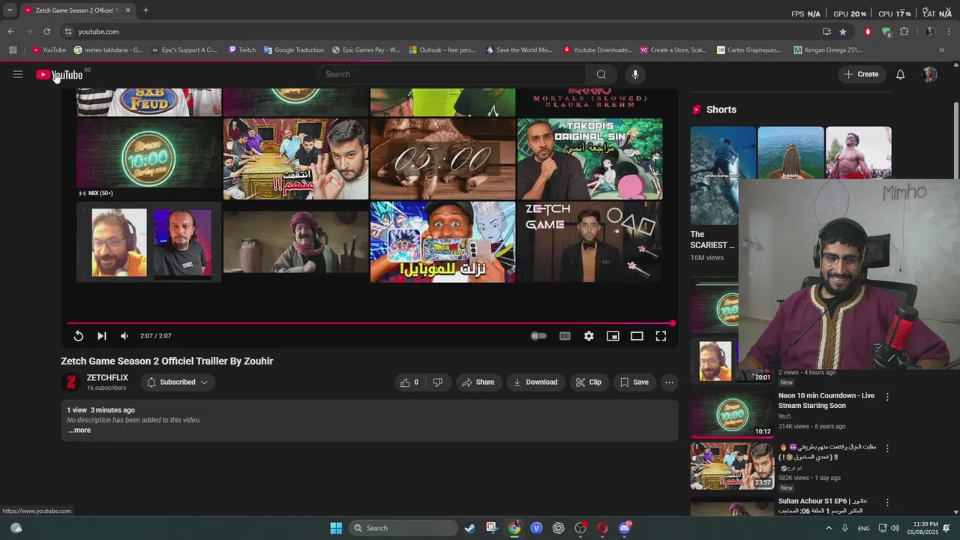This screenshot has width=960, height=540.
Task: Open the tab search dropdown arrow
Action: (x=10, y=10)
